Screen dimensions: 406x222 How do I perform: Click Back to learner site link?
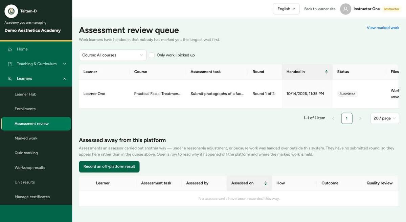click(320, 9)
